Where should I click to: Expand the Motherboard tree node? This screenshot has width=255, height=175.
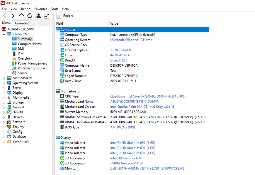click(4, 78)
